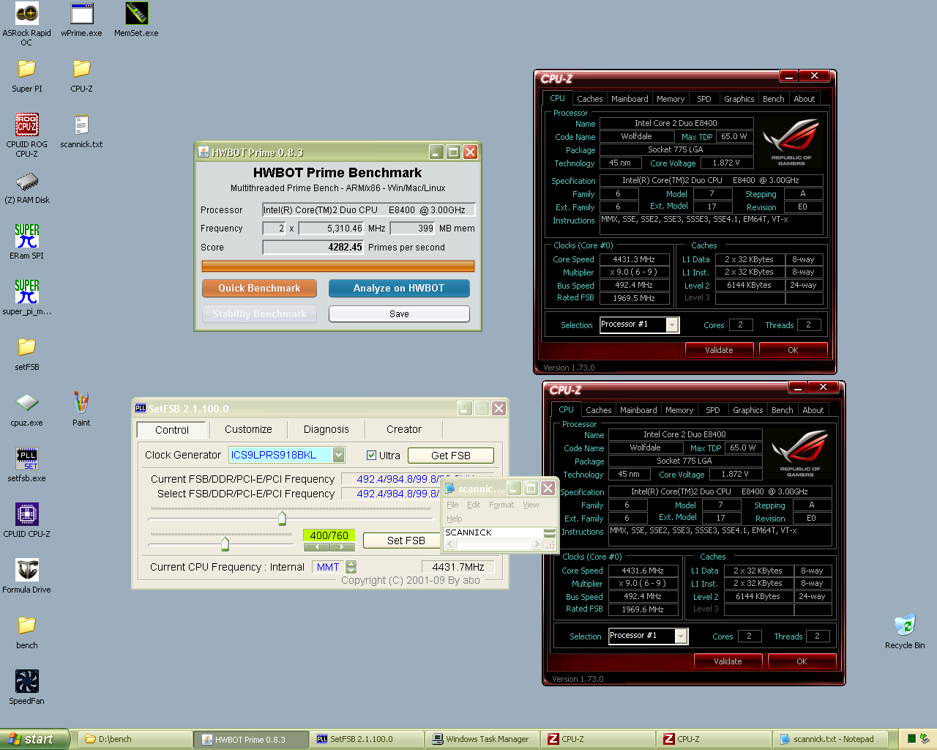This screenshot has height=750, width=937.
Task: Select the Formula Drive desktop icon
Action: pyautogui.click(x=26, y=576)
